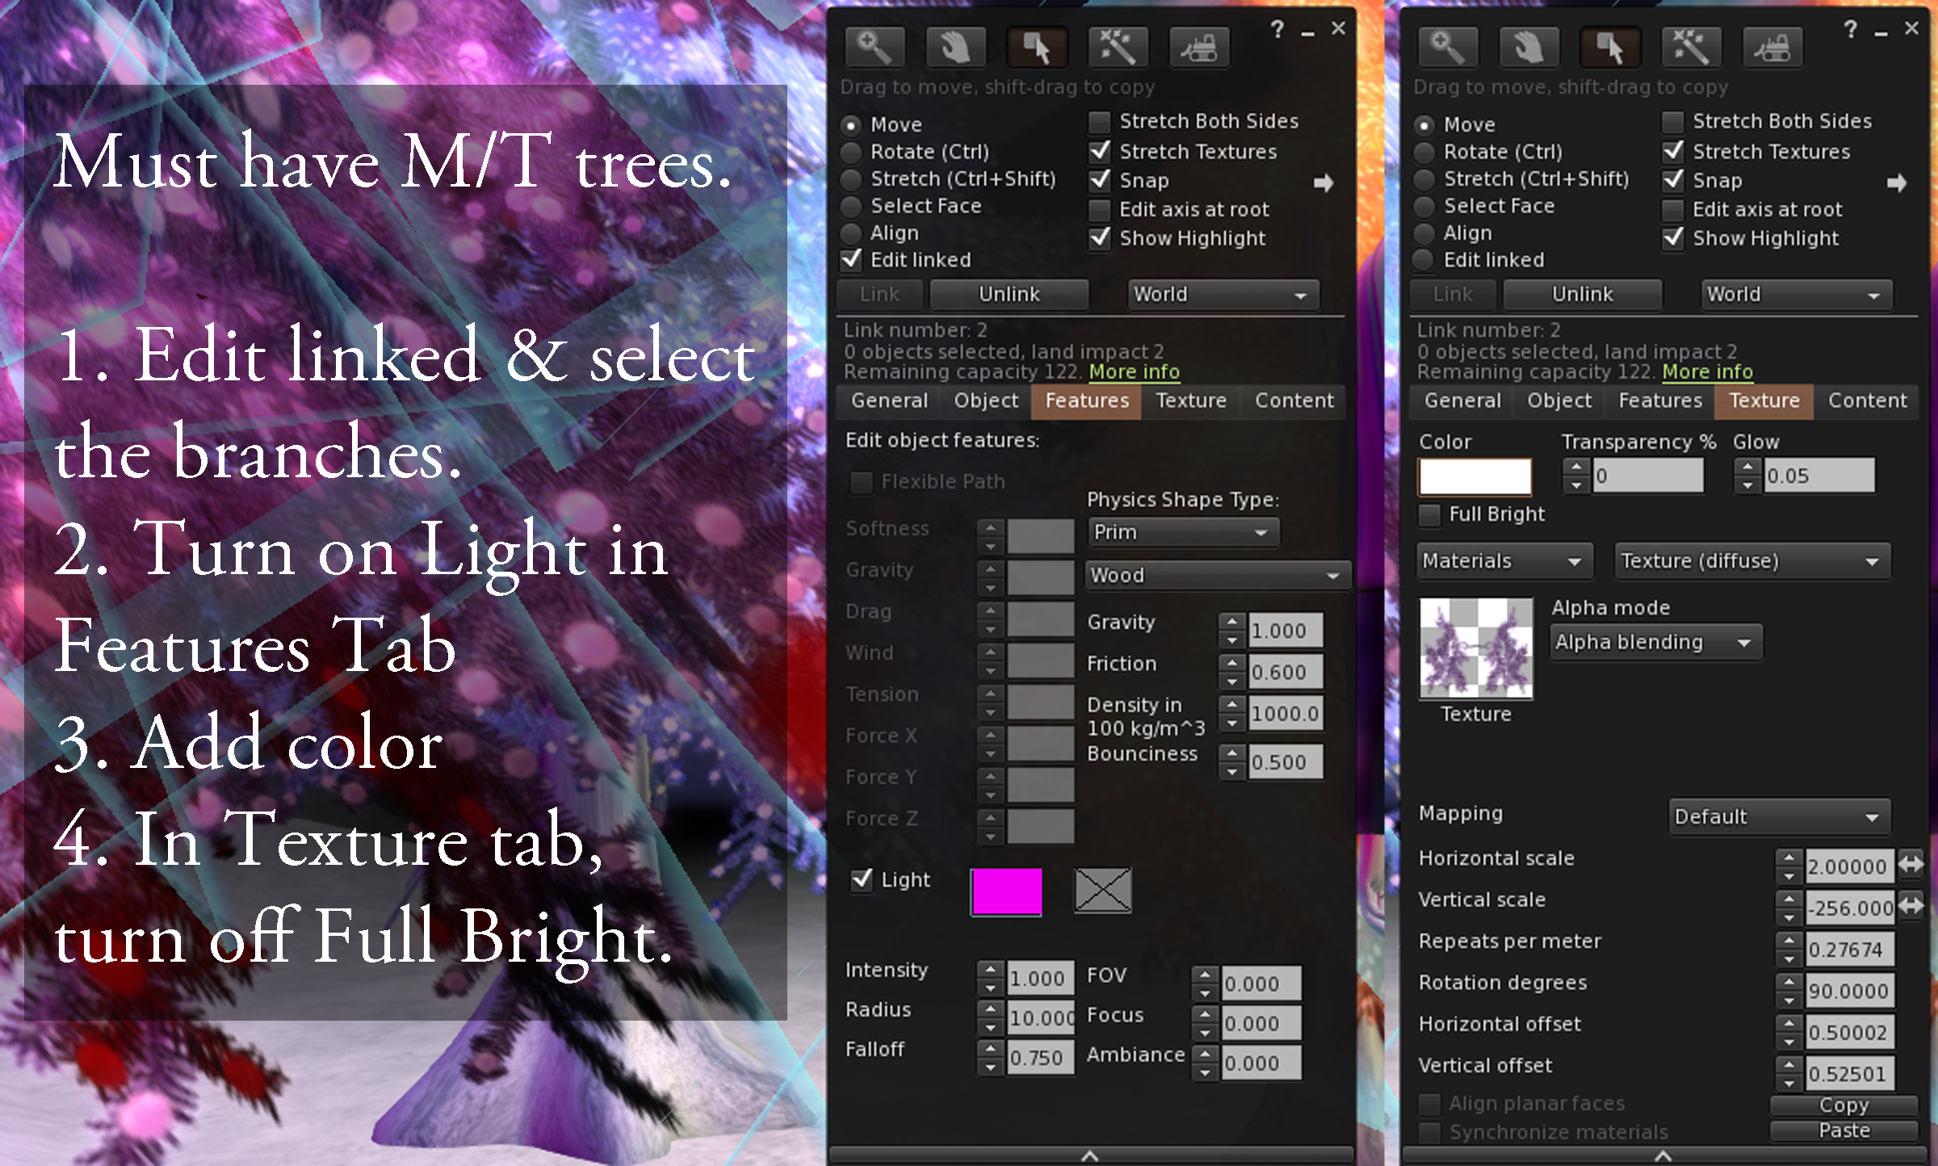Screen dimensions: 1938x1166
Task: Open the white Color swatch
Action: [x=1474, y=476]
